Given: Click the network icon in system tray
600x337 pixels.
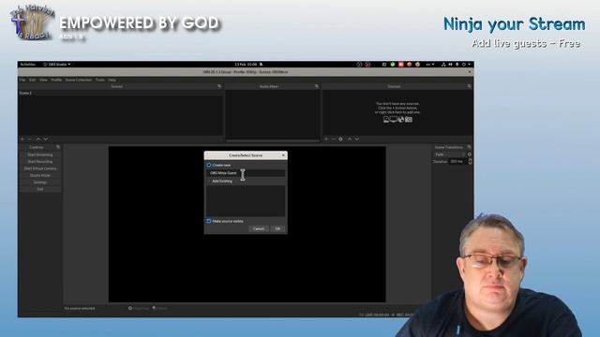Looking at the screenshot, I should 443,65.
